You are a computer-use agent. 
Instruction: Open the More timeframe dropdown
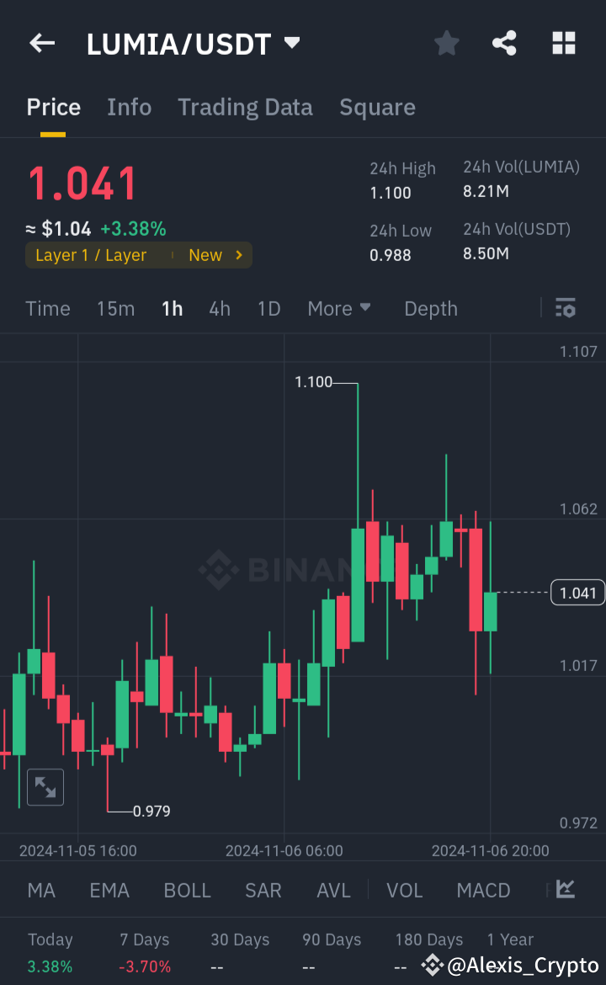tap(339, 308)
